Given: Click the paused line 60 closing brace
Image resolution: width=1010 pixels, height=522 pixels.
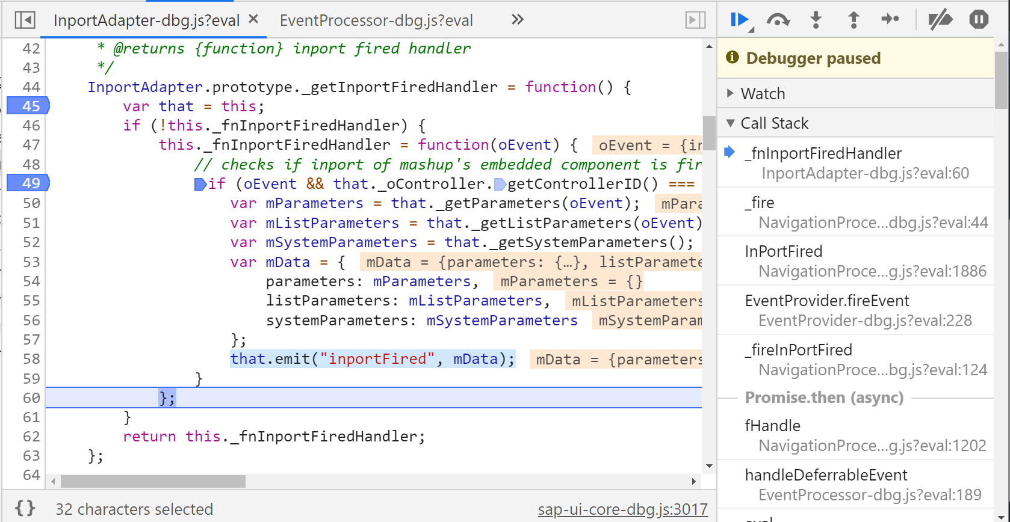Looking at the screenshot, I should point(167,398).
